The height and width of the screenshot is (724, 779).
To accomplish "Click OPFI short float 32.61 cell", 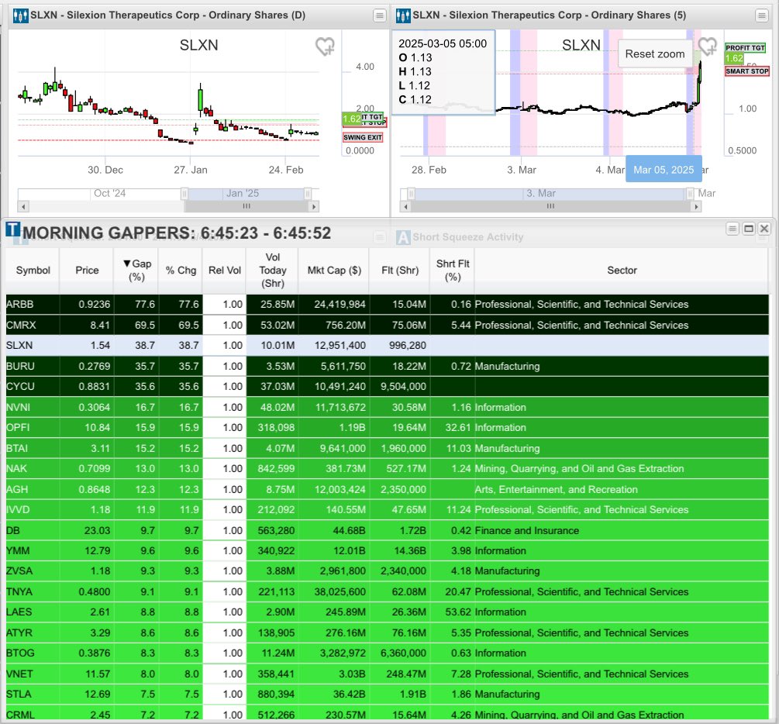I will (x=453, y=427).
